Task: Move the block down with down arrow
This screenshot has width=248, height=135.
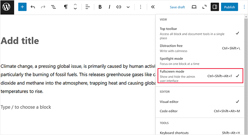Action: tap(75, 9)
